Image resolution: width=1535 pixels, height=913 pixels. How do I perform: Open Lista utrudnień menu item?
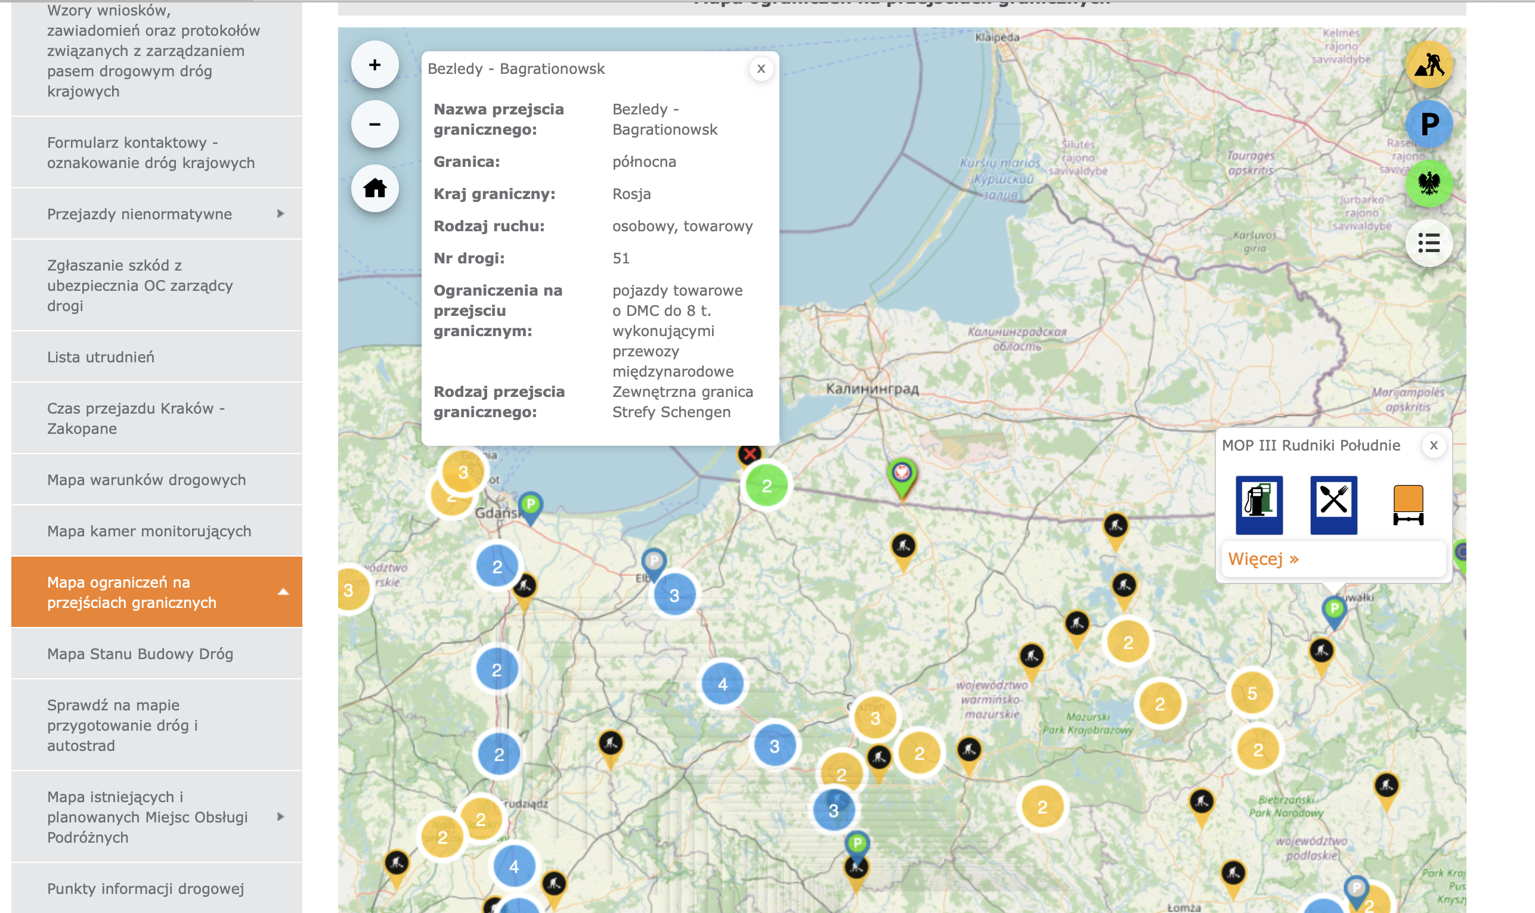[x=101, y=357]
